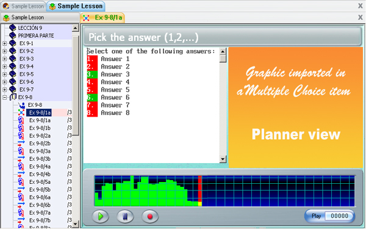Viewport: 366px width, 229px height.
Task: Click the arrow icon next to Ex 9-8/5b
Action: pyautogui.click(x=21, y=190)
